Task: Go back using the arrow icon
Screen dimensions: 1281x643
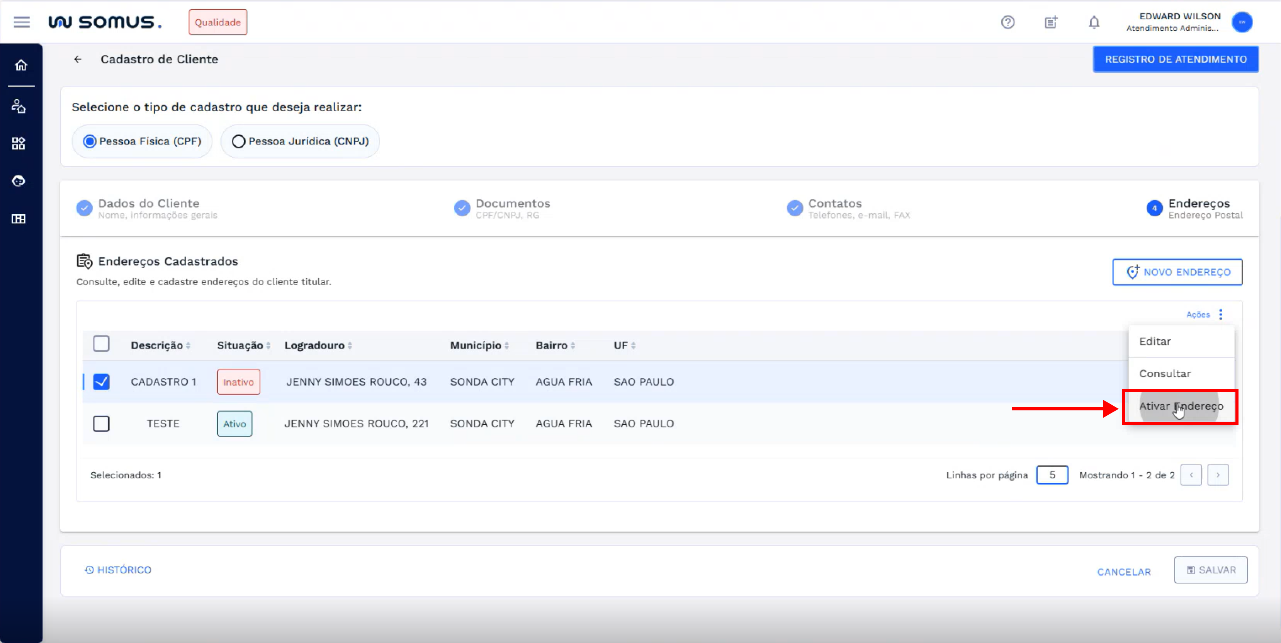Action: (x=78, y=59)
